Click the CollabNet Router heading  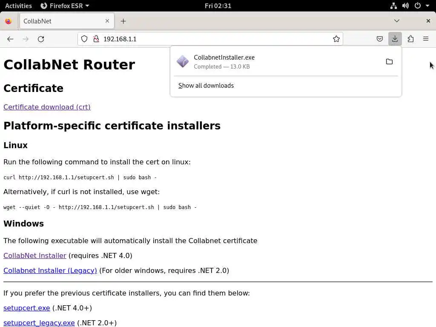point(69,65)
